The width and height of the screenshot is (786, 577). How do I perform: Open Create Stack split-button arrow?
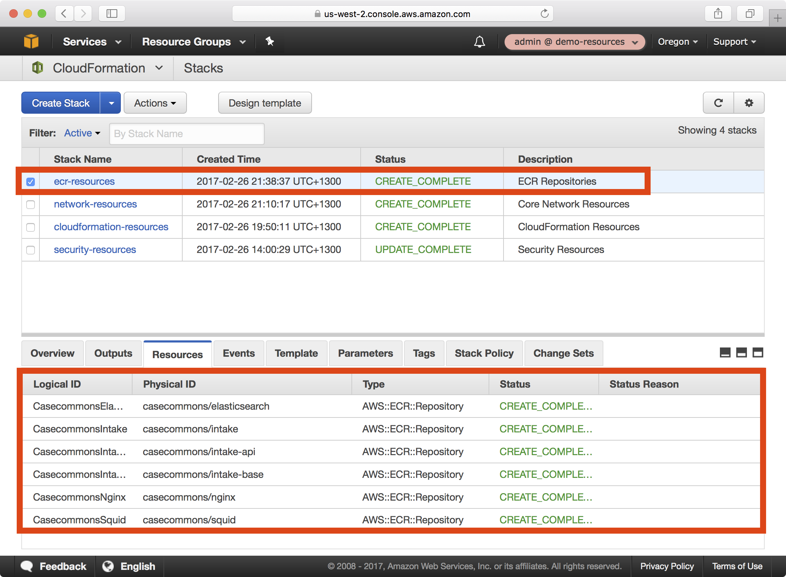point(111,103)
